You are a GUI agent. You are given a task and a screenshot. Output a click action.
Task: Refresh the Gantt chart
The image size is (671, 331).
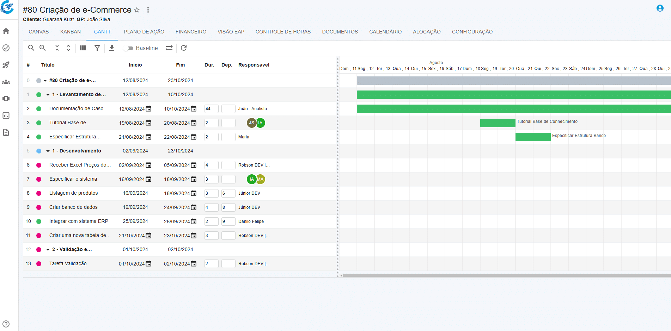184,48
